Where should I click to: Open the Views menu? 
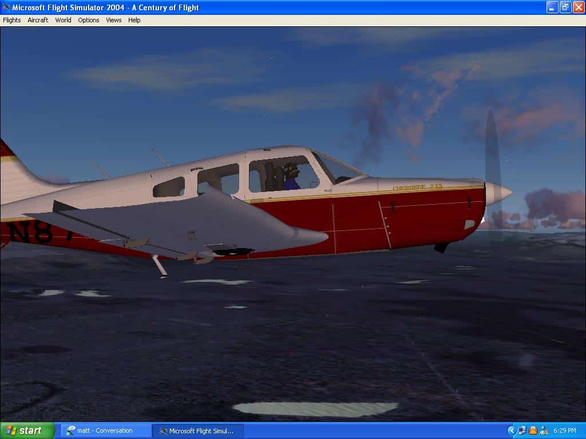click(113, 20)
